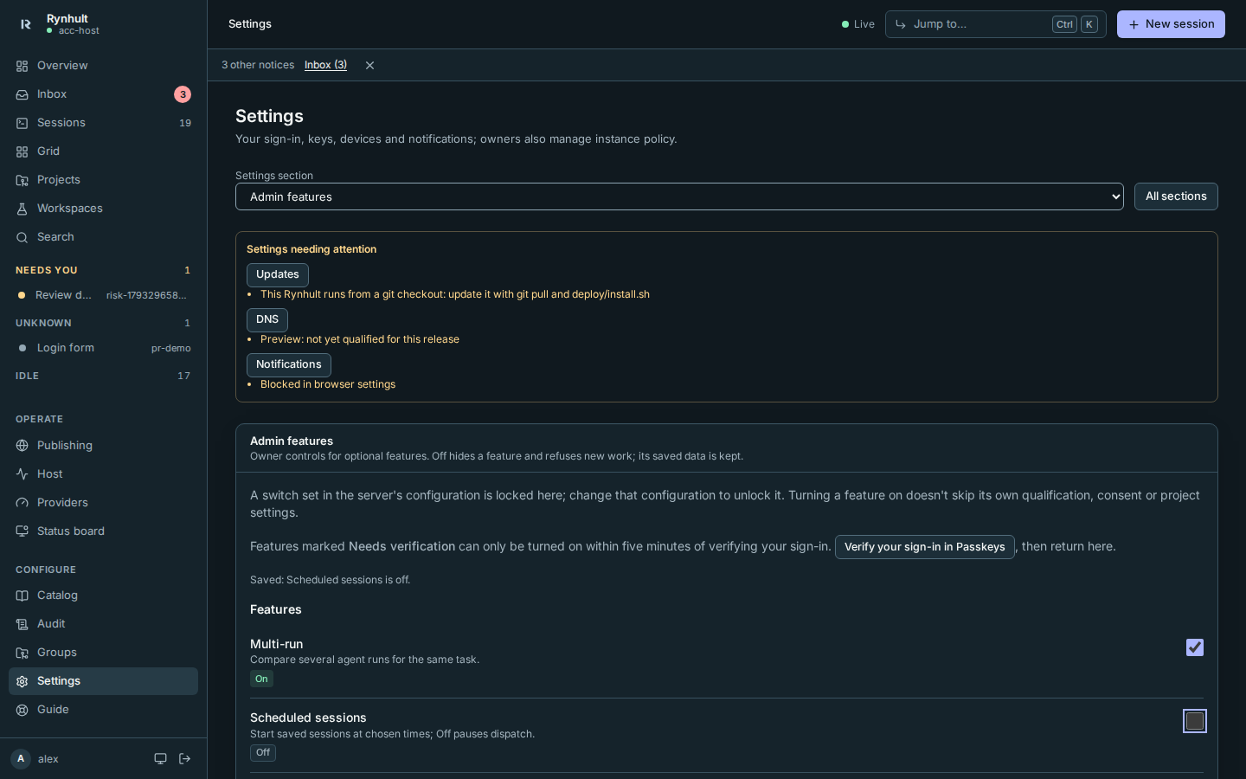The height and width of the screenshot is (779, 1246).
Task: Click the All sections button
Action: coord(1176,196)
